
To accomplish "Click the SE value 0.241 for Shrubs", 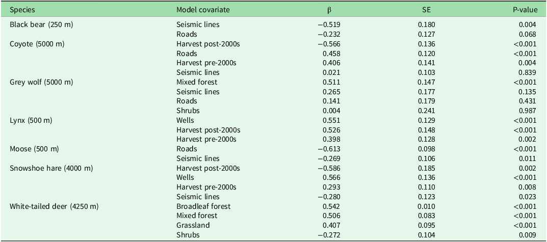I will coord(426,111).
